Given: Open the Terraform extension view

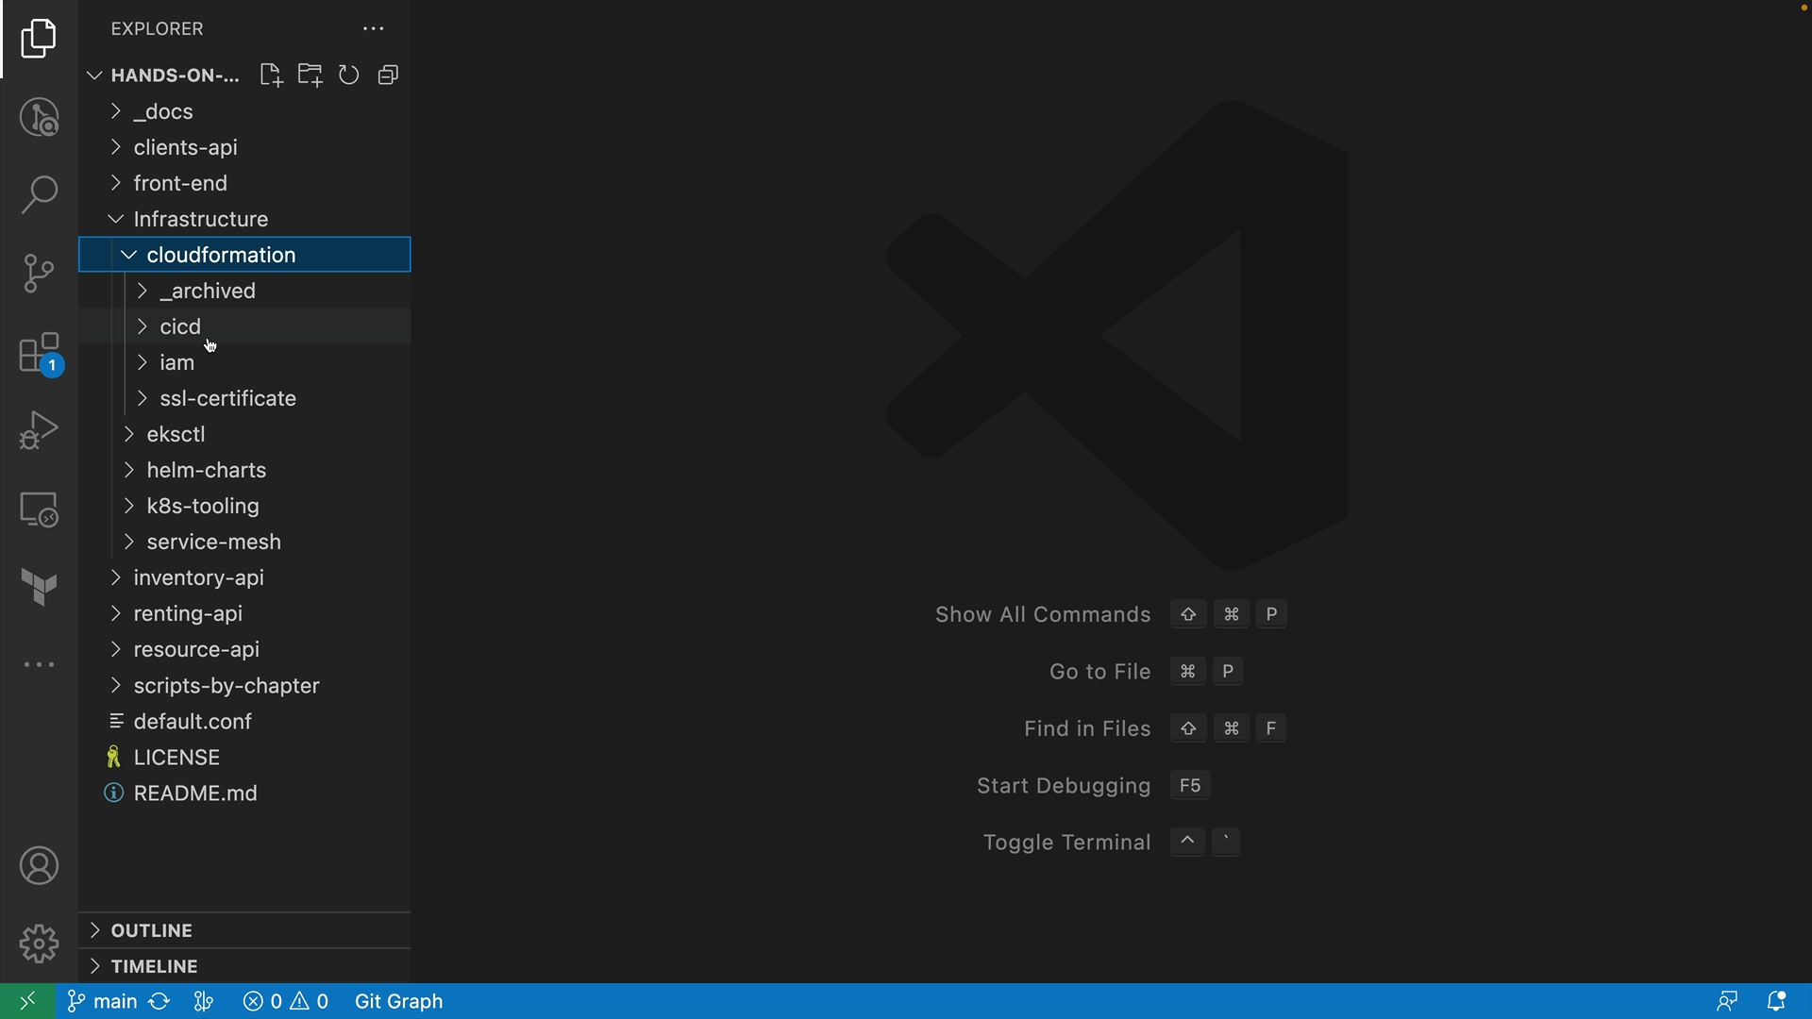Looking at the screenshot, I should (39, 587).
